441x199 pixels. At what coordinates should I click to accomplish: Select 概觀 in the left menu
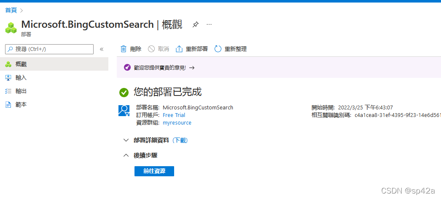(x=54, y=64)
